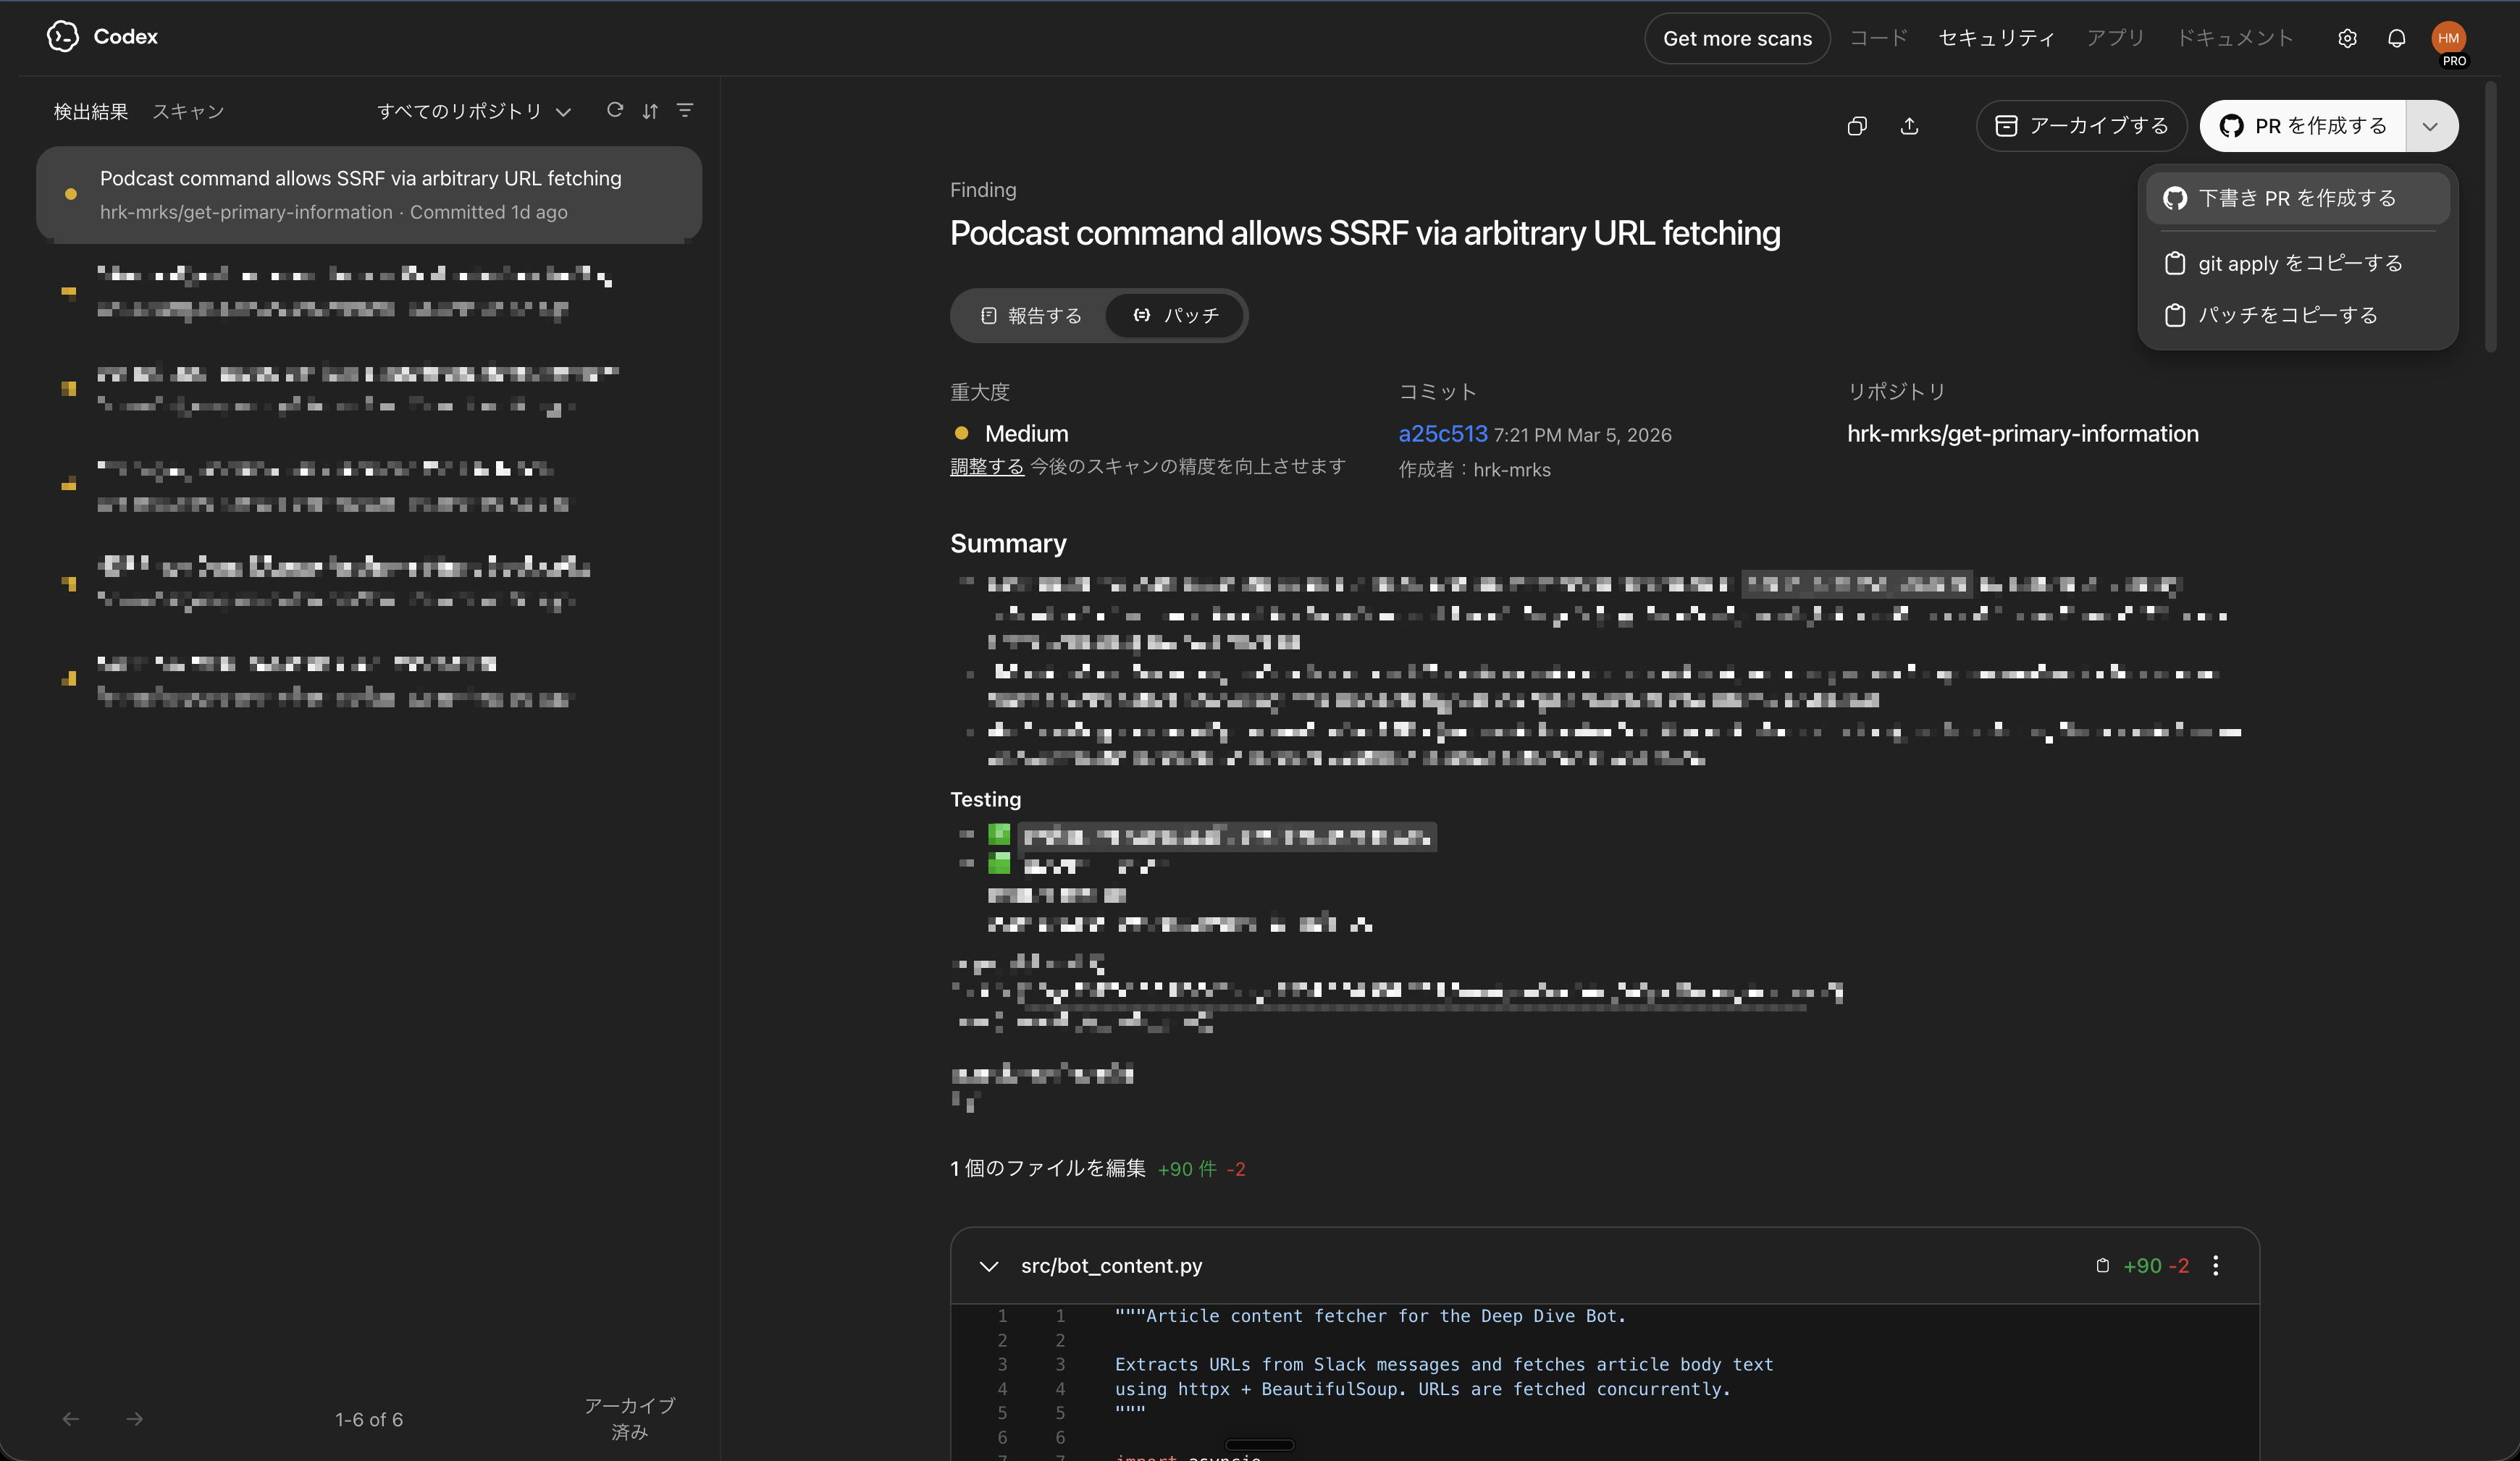The image size is (2520, 1461).
Task: Click the copy icon beside share button
Action: [x=1857, y=126]
